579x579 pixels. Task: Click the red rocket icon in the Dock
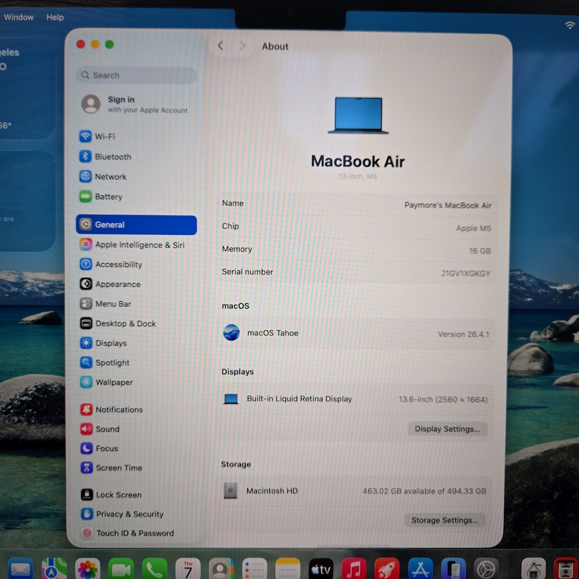coord(387,569)
